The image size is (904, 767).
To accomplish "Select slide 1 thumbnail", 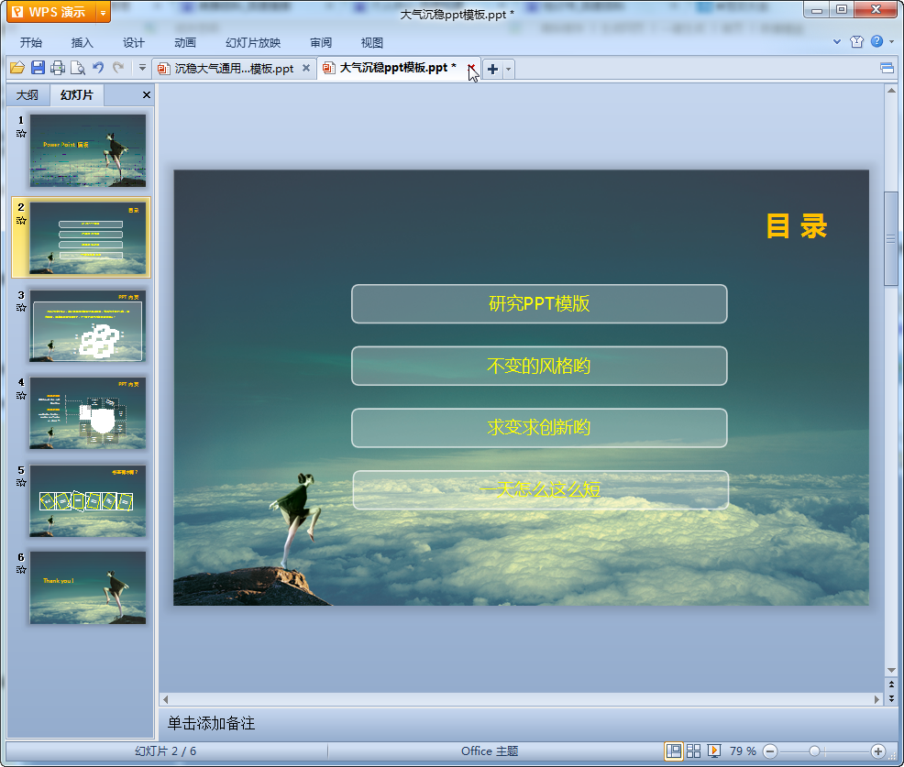I will tap(88, 150).
